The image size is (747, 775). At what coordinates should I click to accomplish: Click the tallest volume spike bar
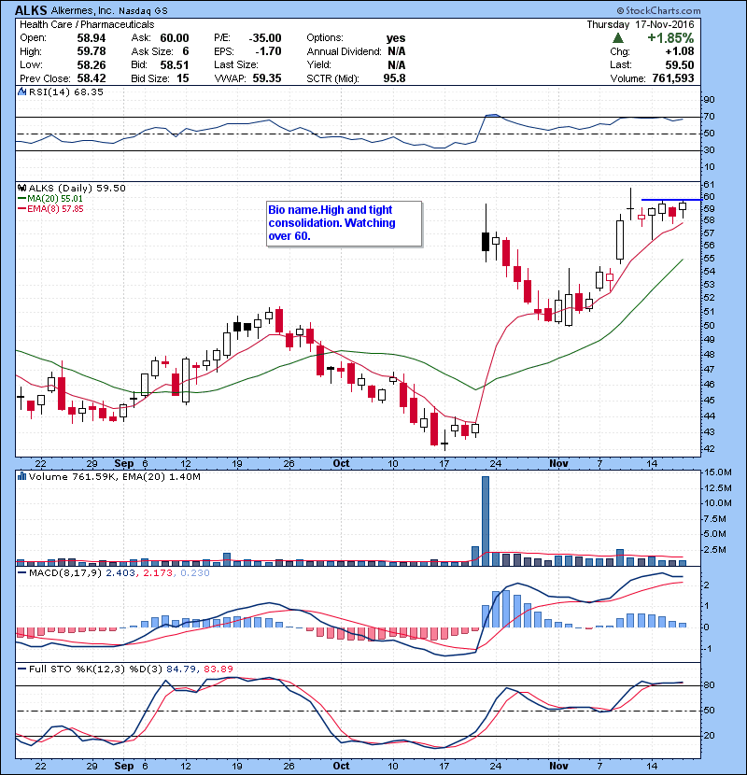(486, 521)
